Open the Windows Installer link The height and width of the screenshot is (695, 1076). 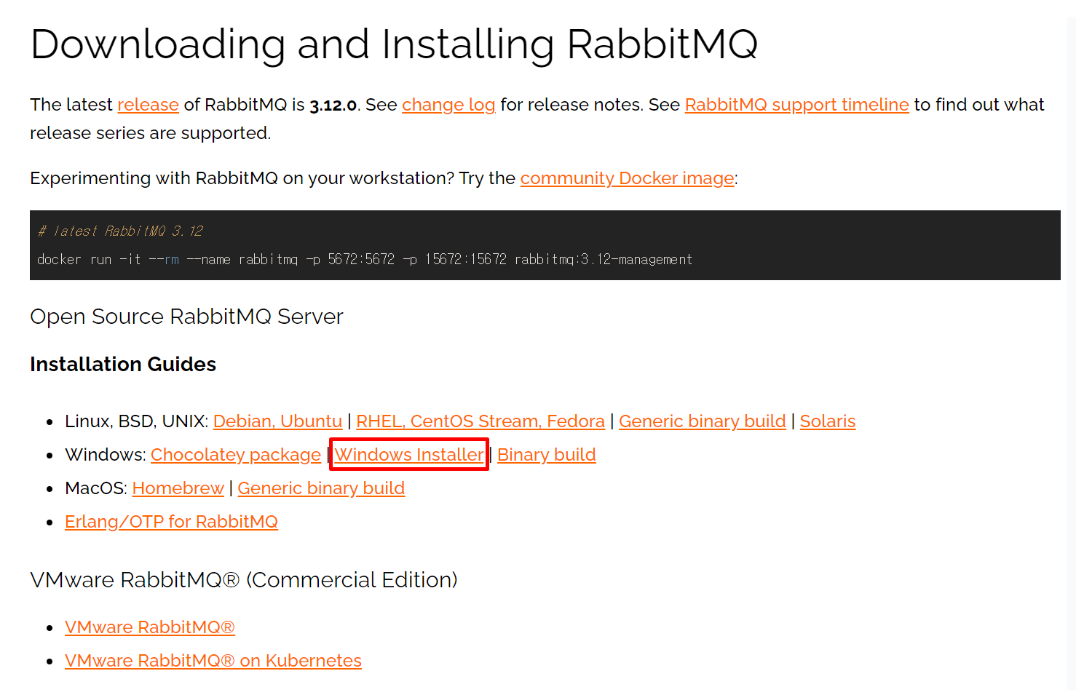pos(409,455)
